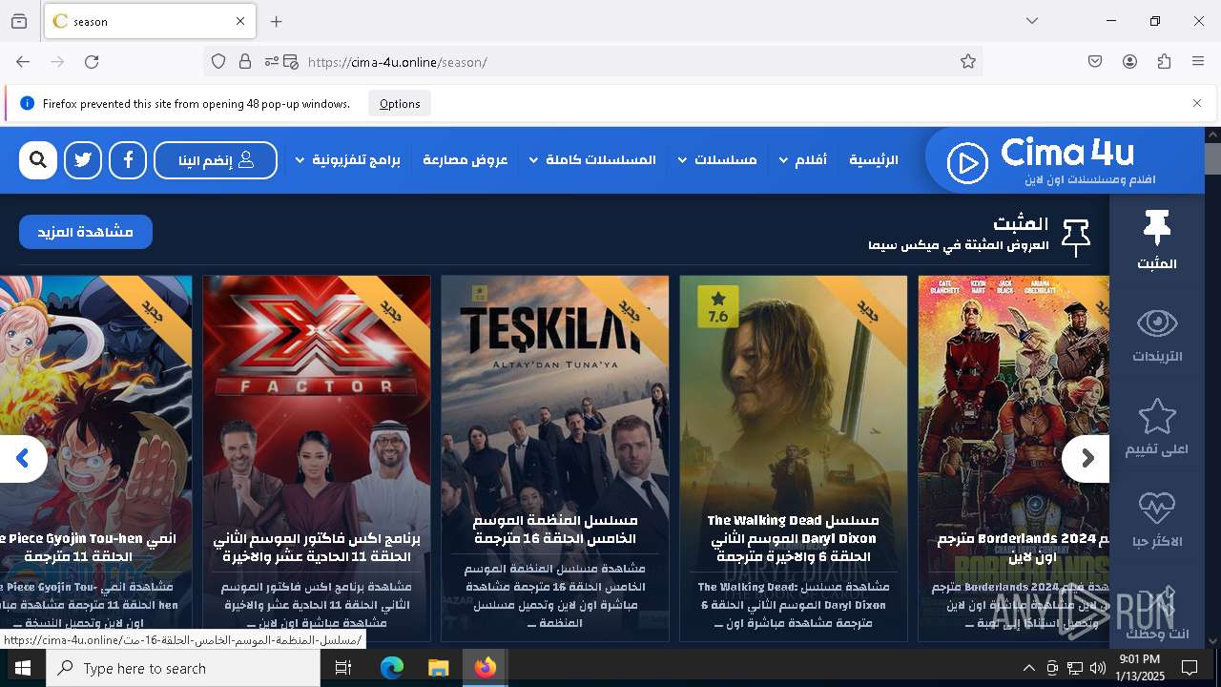Screen dimensions: 1221x687
Task: Open Firefox application menu
Action: click(1198, 62)
